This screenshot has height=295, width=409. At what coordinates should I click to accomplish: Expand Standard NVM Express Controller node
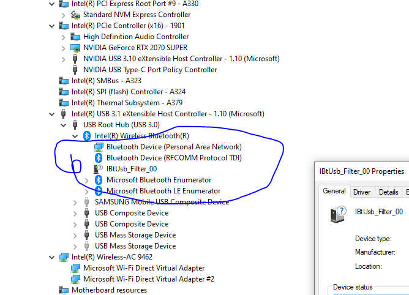64,15
